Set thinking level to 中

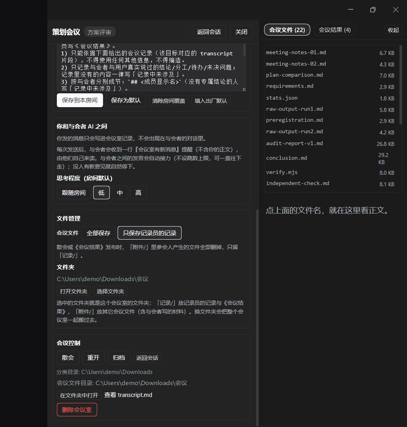[x=120, y=193]
